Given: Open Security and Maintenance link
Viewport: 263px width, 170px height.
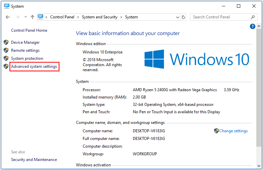Looking at the screenshot, I should pos(34,160).
